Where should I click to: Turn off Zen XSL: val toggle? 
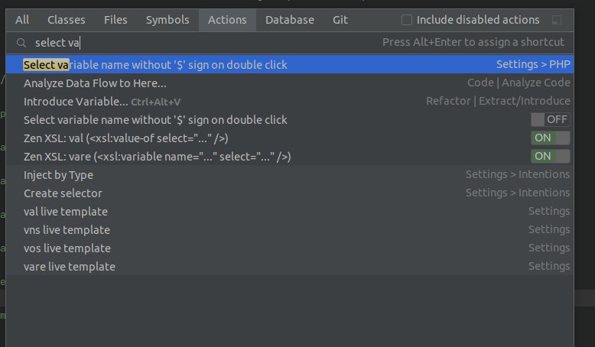(x=550, y=138)
